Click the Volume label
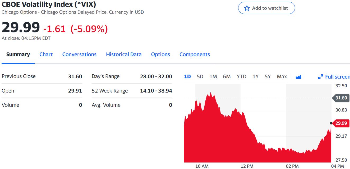The height and width of the screenshot is (169, 350). [x=10, y=105]
